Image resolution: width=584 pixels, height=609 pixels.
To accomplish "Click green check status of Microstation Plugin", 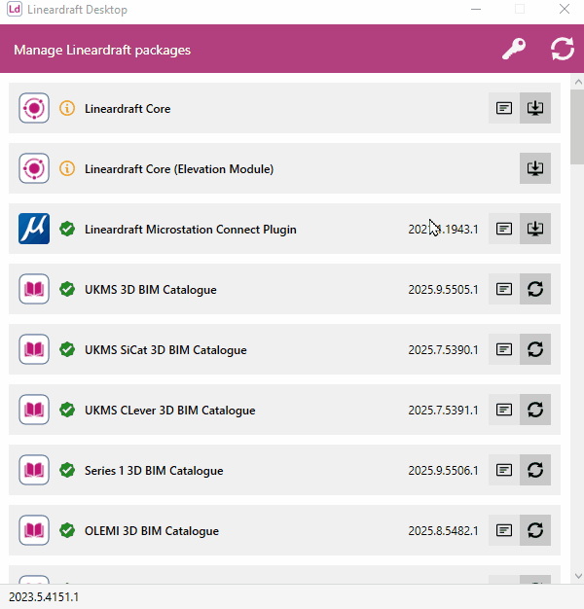I will click(x=67, y=229).
